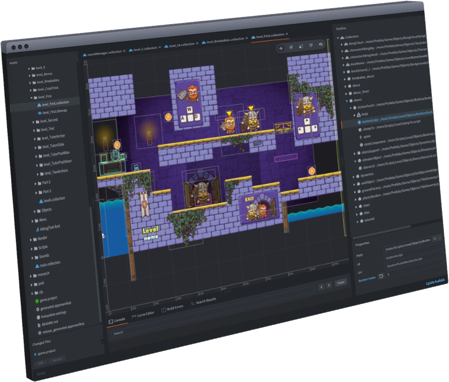Reset the Button Index property value
The height and width of the screenshot is (382, 449).
(381, 276)
